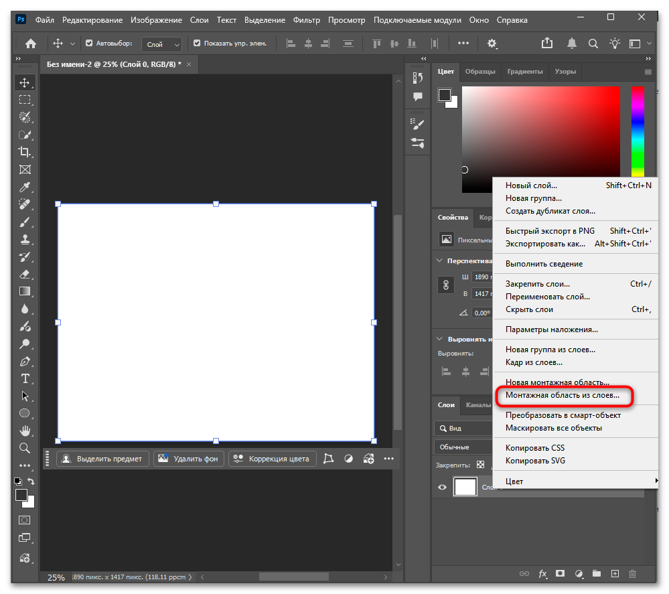669x594 pixels.
Task: Click the Home icon in options bar
Action: tap(31, 44)
